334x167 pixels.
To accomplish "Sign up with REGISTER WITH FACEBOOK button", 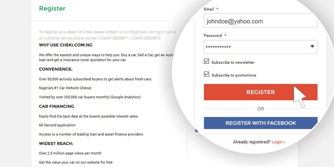I will click(x=261, y=123).
